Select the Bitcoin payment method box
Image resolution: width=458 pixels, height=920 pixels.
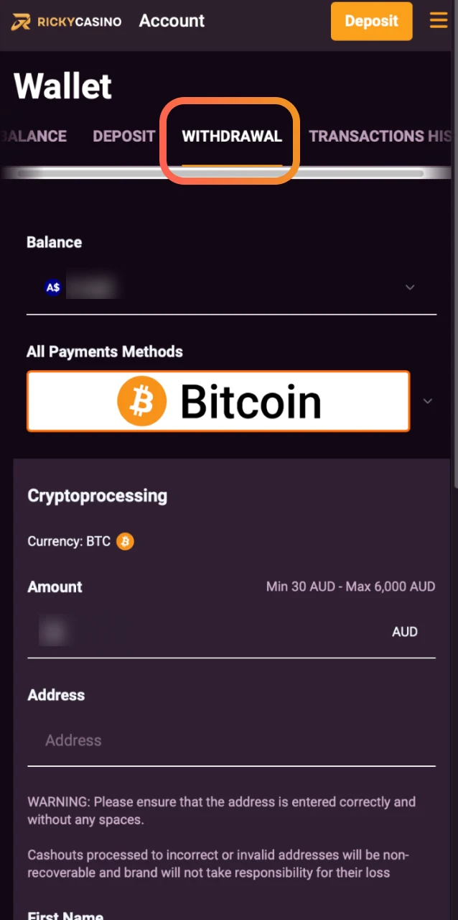[x=218, y=401]
